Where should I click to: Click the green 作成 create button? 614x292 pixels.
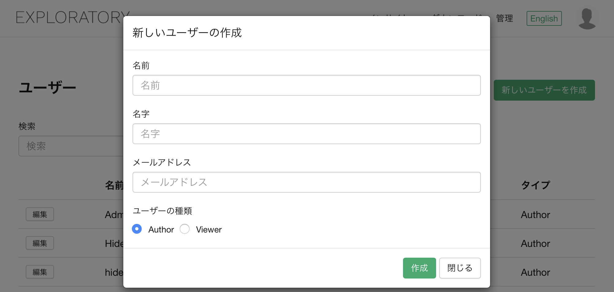click(x=419, y=268)
